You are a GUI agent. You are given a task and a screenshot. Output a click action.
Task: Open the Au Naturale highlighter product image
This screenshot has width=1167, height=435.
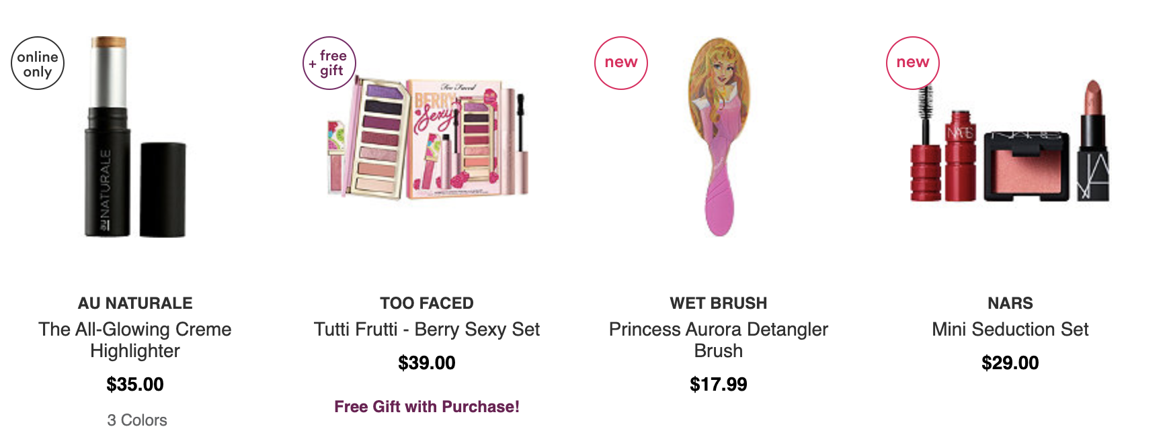[135, 137]
